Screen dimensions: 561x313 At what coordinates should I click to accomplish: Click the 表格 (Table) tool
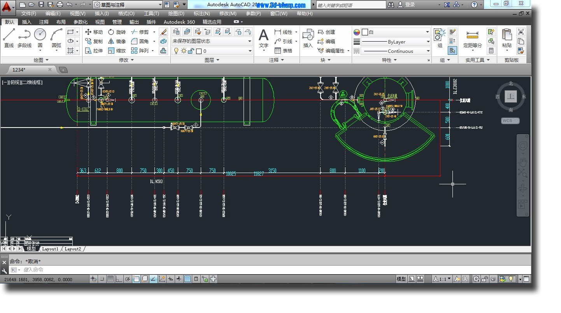(x=283, y=51)
